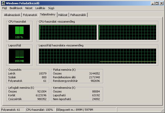Open the Súgó menu
Screen dimensions: 165x113
point(51,8)
